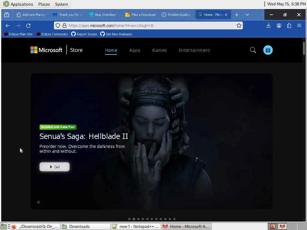Viewport: 307px width, 230px height.
Task: Switch to the Problem loading tab
Action: (176, 15)
